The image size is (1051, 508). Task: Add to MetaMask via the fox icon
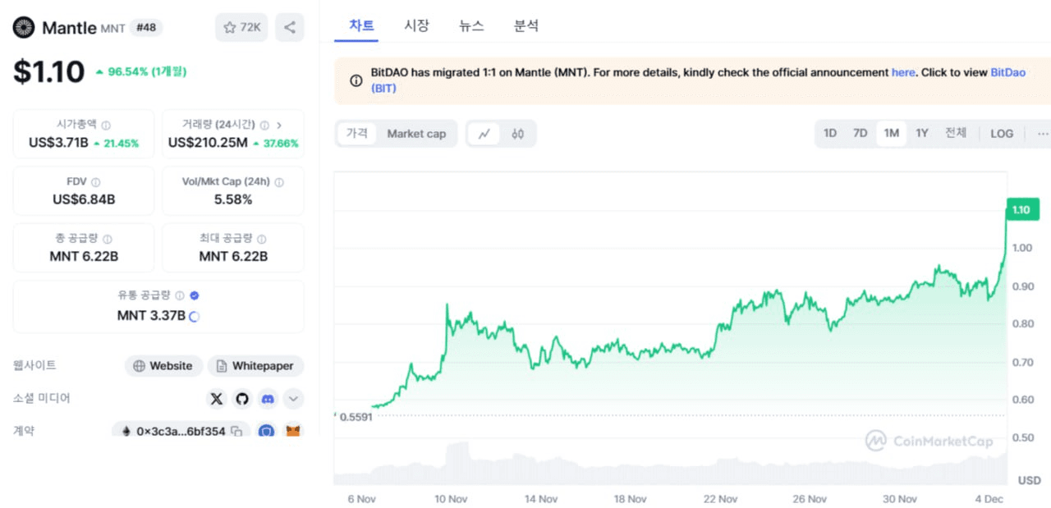pyautogui.click(x=293, y=430)
